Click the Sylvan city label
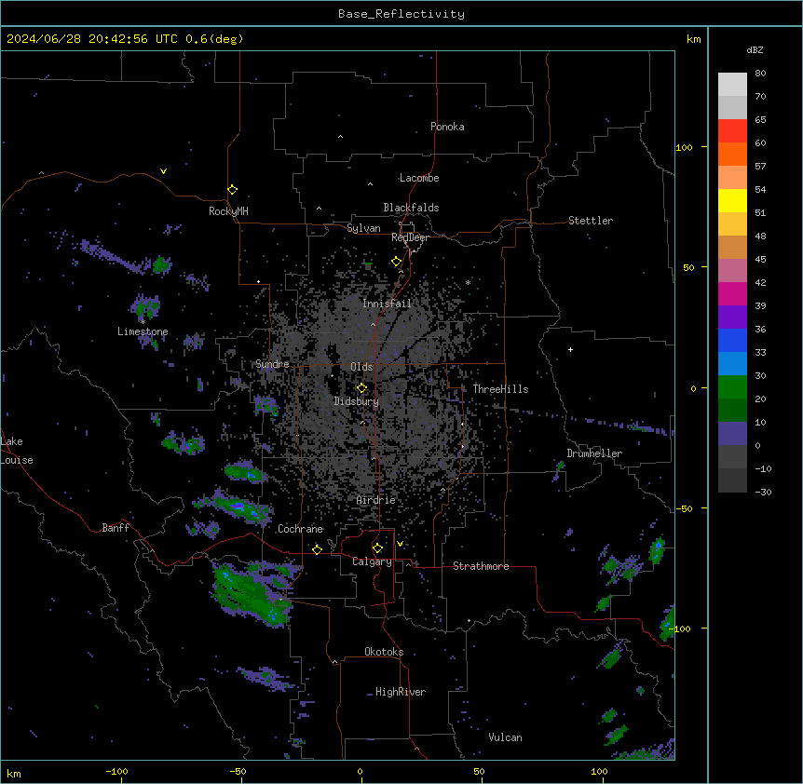The width and height of the screenshot is (803, 784). click(x=363, y=228)
